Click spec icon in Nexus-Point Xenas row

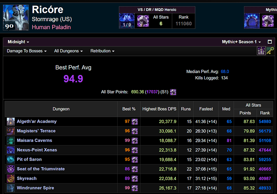click(134, 150)
